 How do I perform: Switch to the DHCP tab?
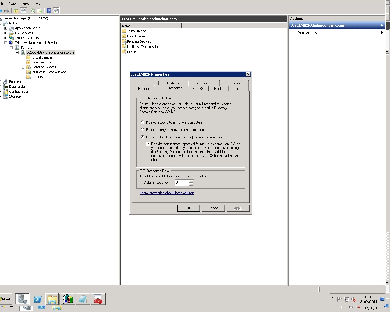[x=145, y=83]
